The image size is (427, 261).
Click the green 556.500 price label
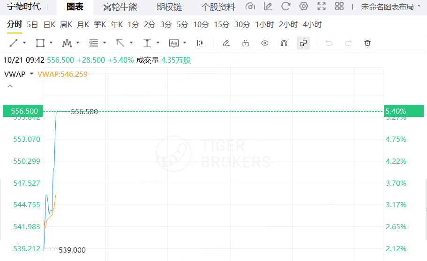point(23,111)
